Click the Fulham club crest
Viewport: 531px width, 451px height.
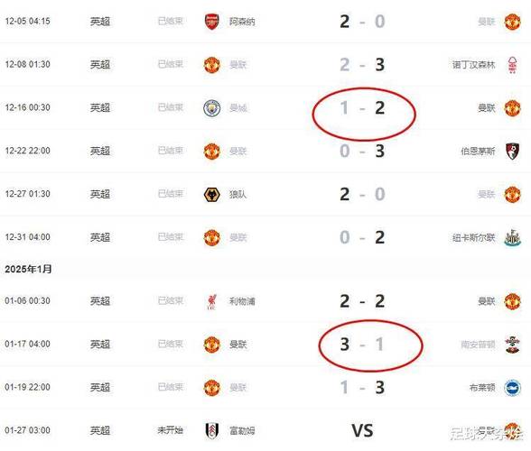click(212, 430)
